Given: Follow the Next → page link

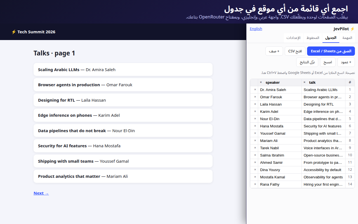Looking at the screenshot, I should tap(41, 193).
